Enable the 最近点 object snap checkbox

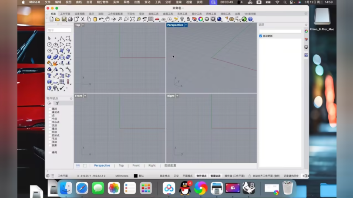50,112
